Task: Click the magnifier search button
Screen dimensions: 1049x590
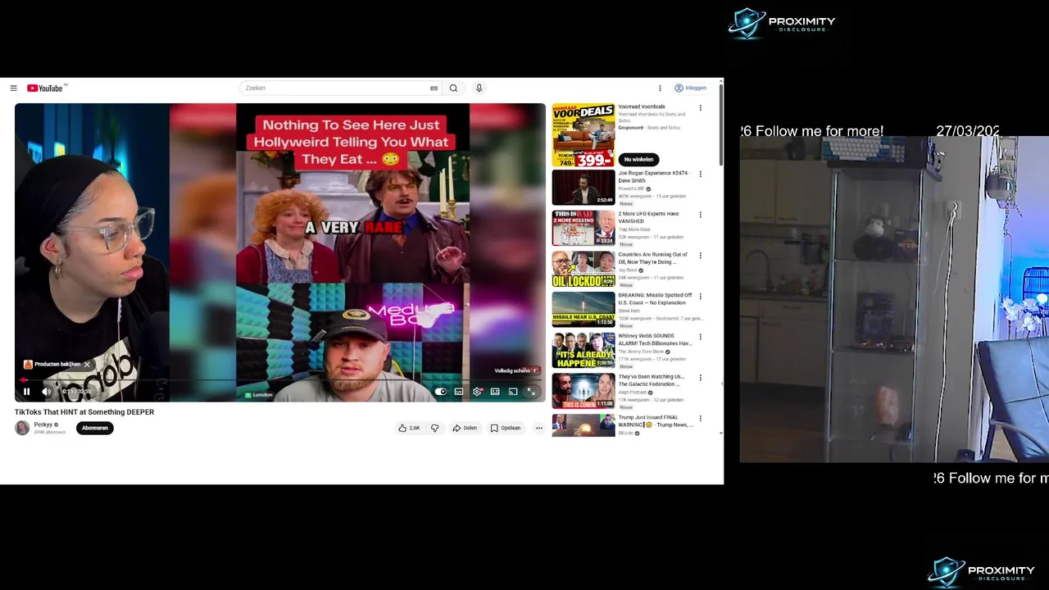Action: [453, 88]
